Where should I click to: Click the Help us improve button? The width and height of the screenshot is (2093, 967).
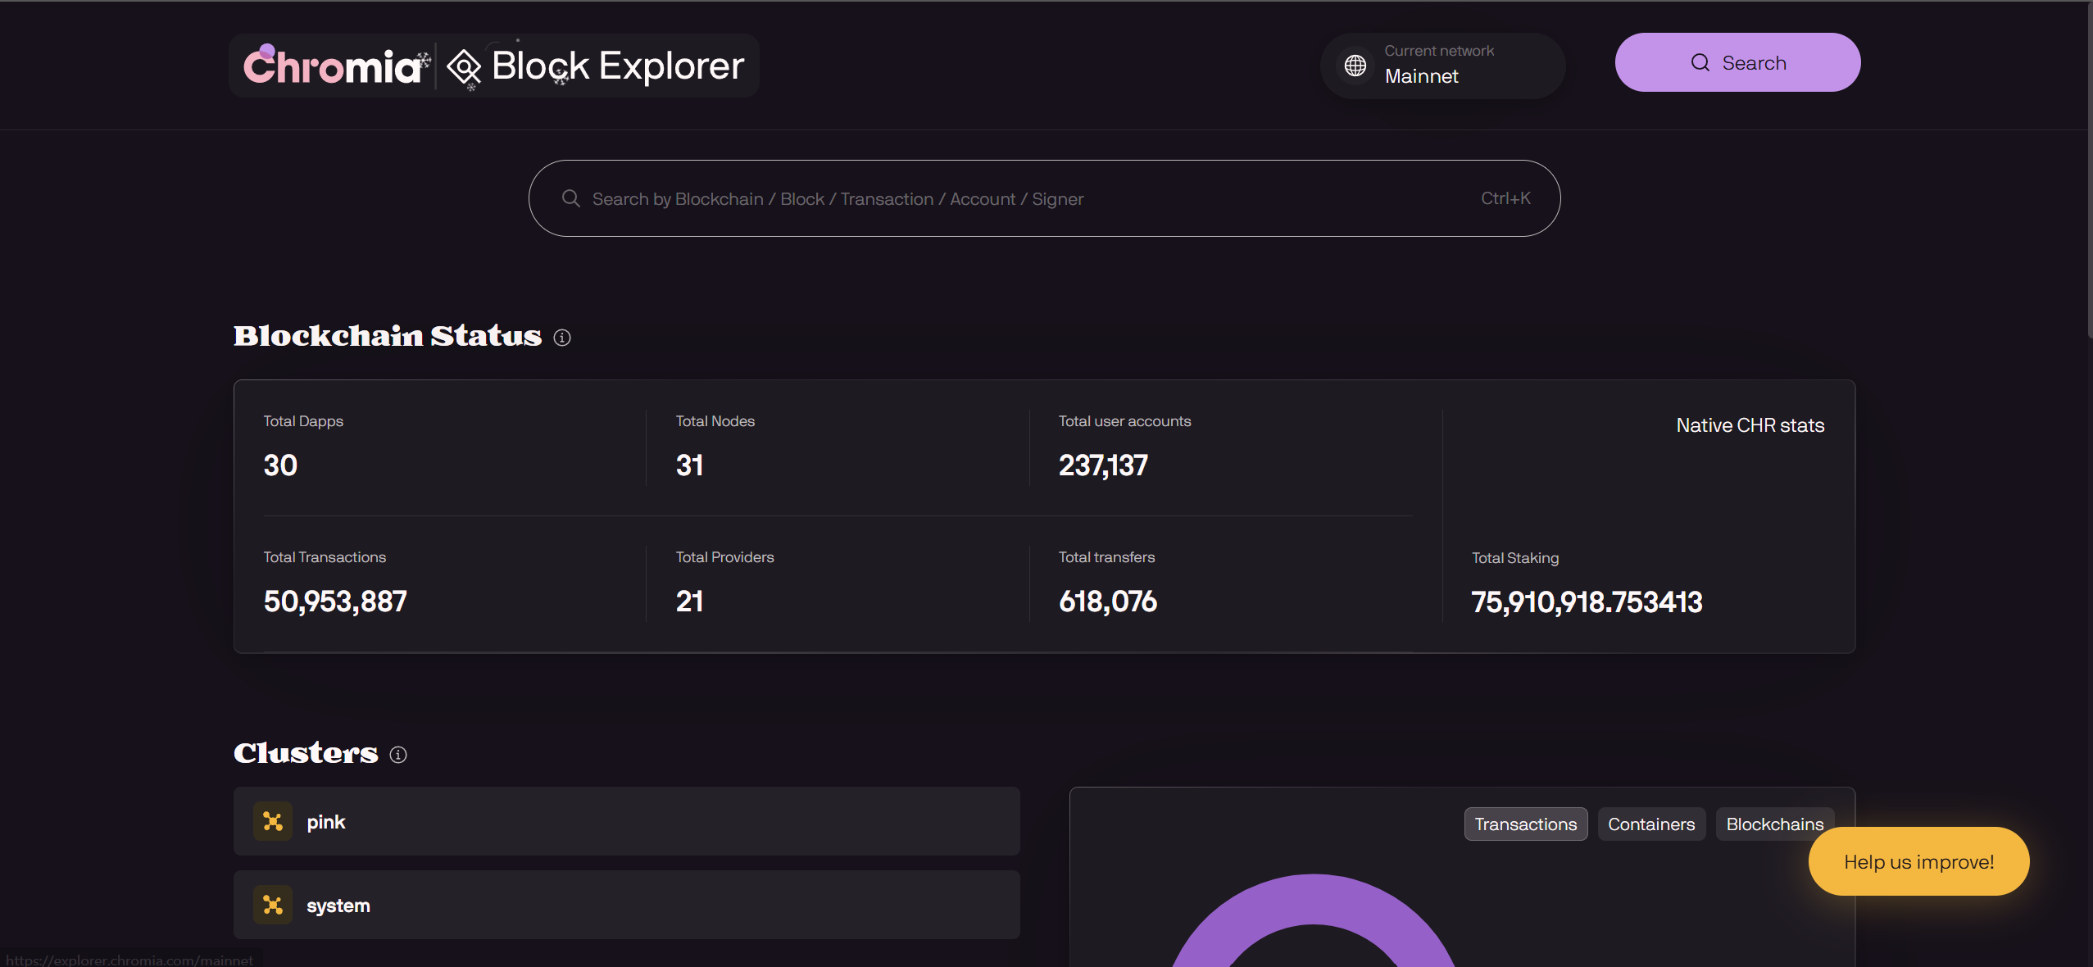1918,861
